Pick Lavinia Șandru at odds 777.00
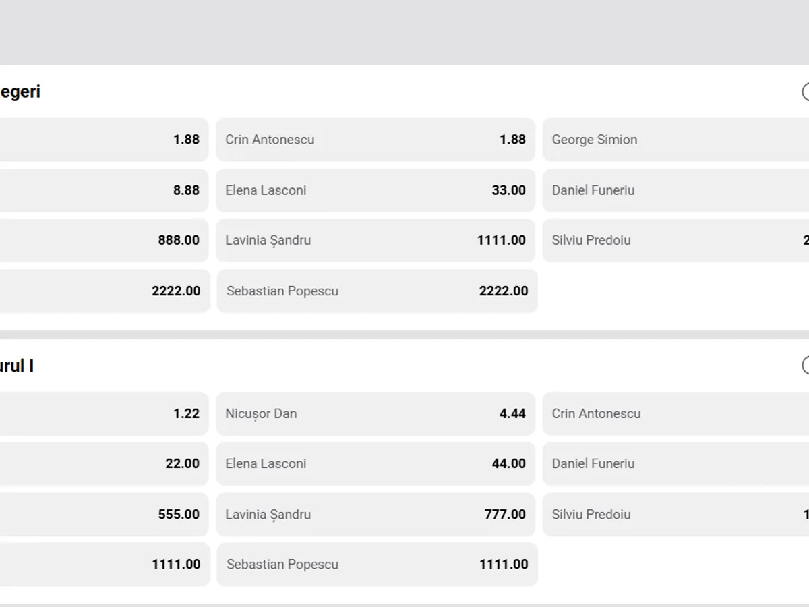809x607 pixels. point(375,514)
